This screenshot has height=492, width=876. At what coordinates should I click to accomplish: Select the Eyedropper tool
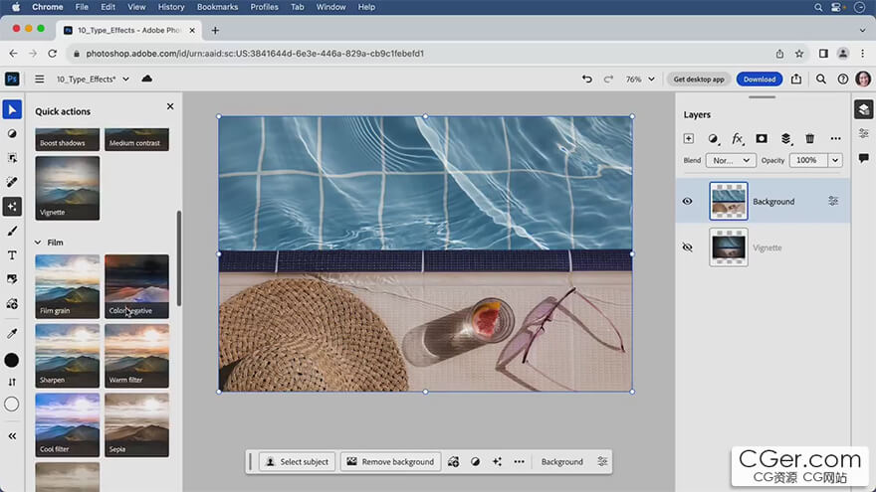pos(12,334)
